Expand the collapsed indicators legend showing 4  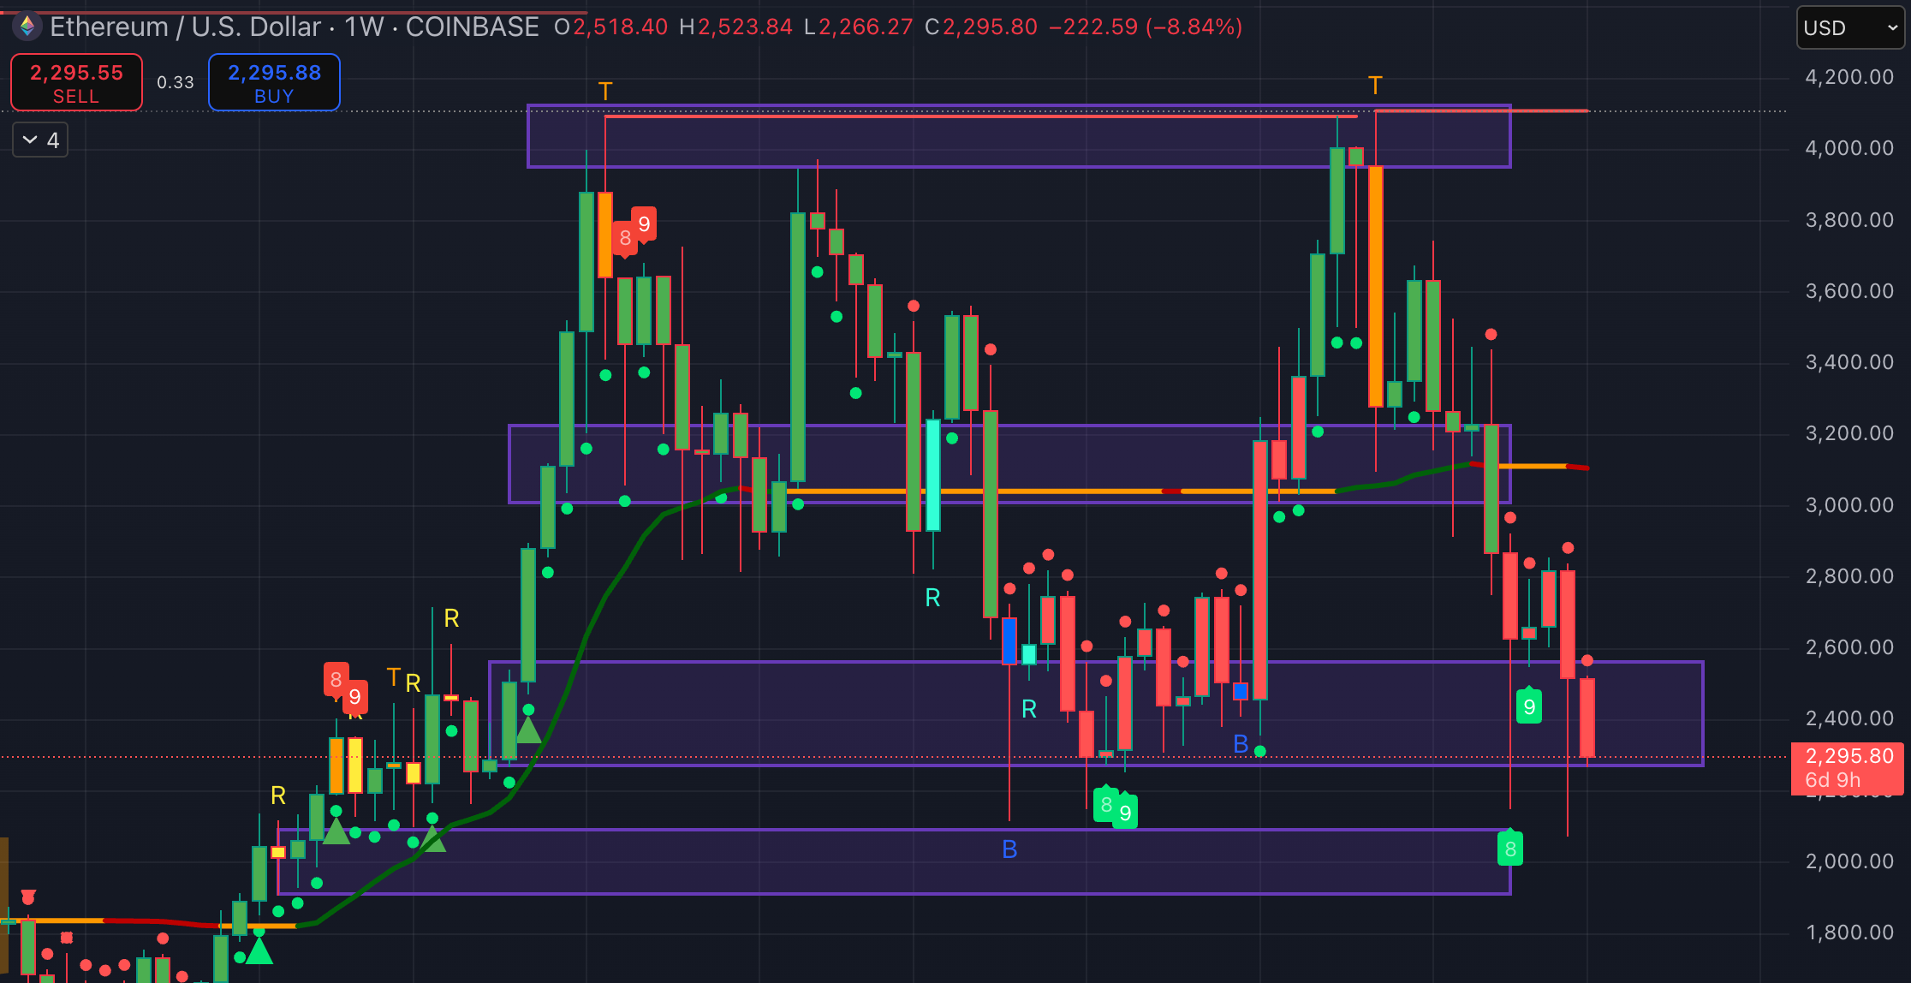tap(40, 140)
